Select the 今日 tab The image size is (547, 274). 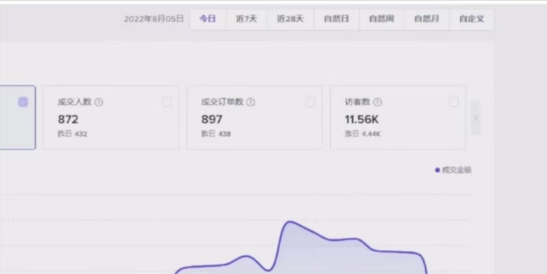[208, 19]
